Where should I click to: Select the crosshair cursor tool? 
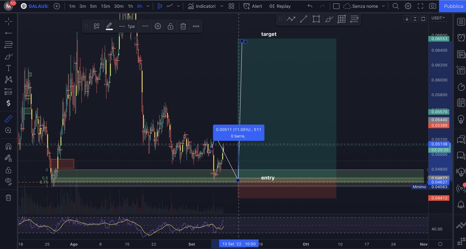[8, 21]
